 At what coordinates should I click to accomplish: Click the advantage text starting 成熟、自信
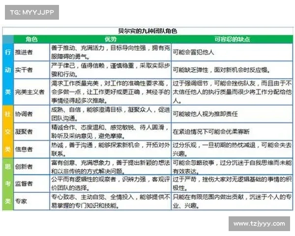tap(111, 114)
